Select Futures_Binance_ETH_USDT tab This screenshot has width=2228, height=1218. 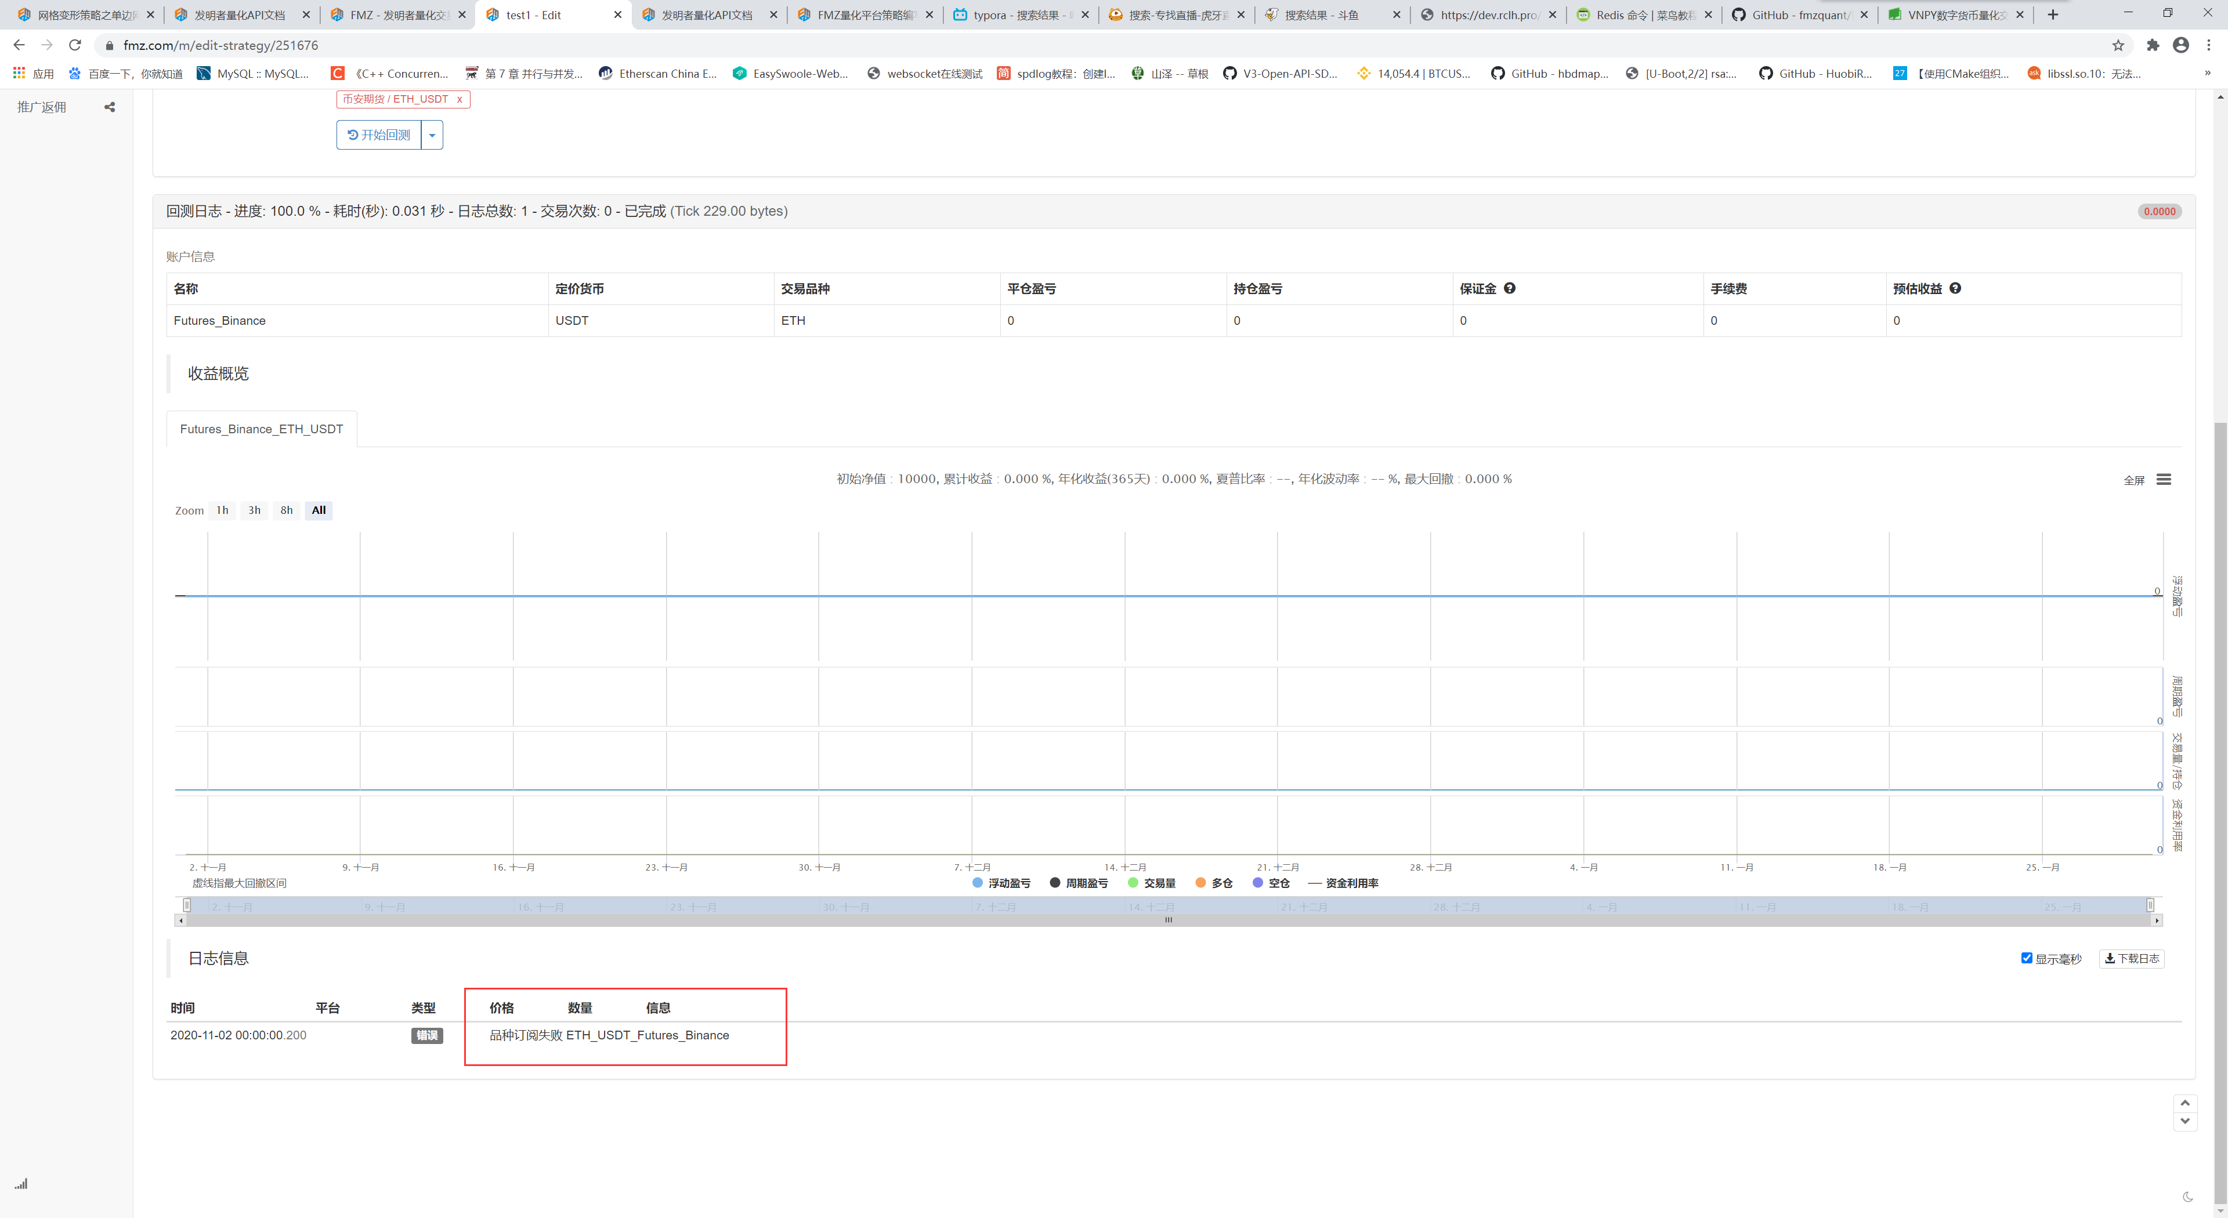261,429
